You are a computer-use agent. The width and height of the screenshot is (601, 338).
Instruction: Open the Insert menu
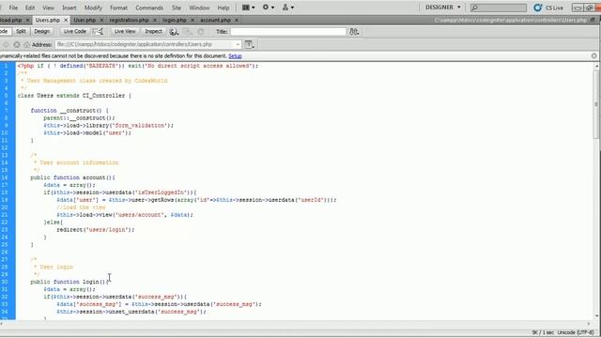point(69,8)
